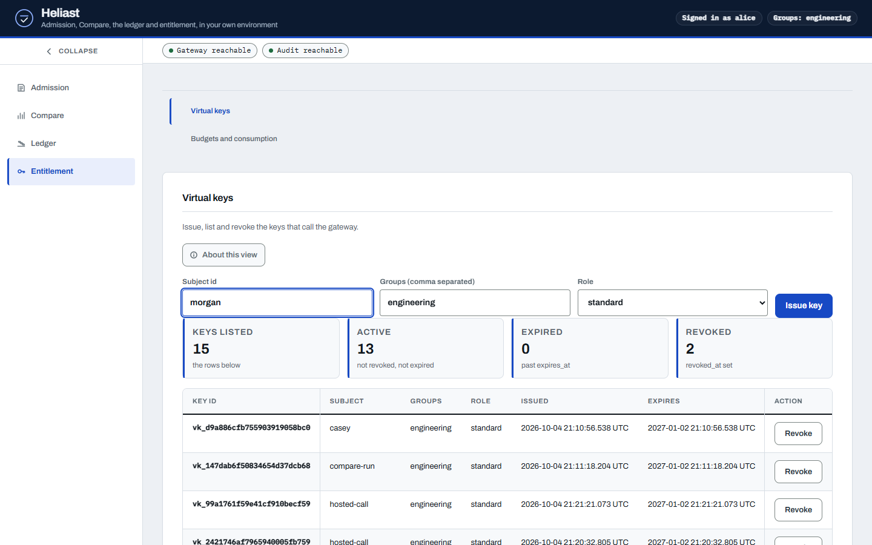Switch to Virtual keys tab
This screenshot has width=872, height=545.
coord(210,111)
